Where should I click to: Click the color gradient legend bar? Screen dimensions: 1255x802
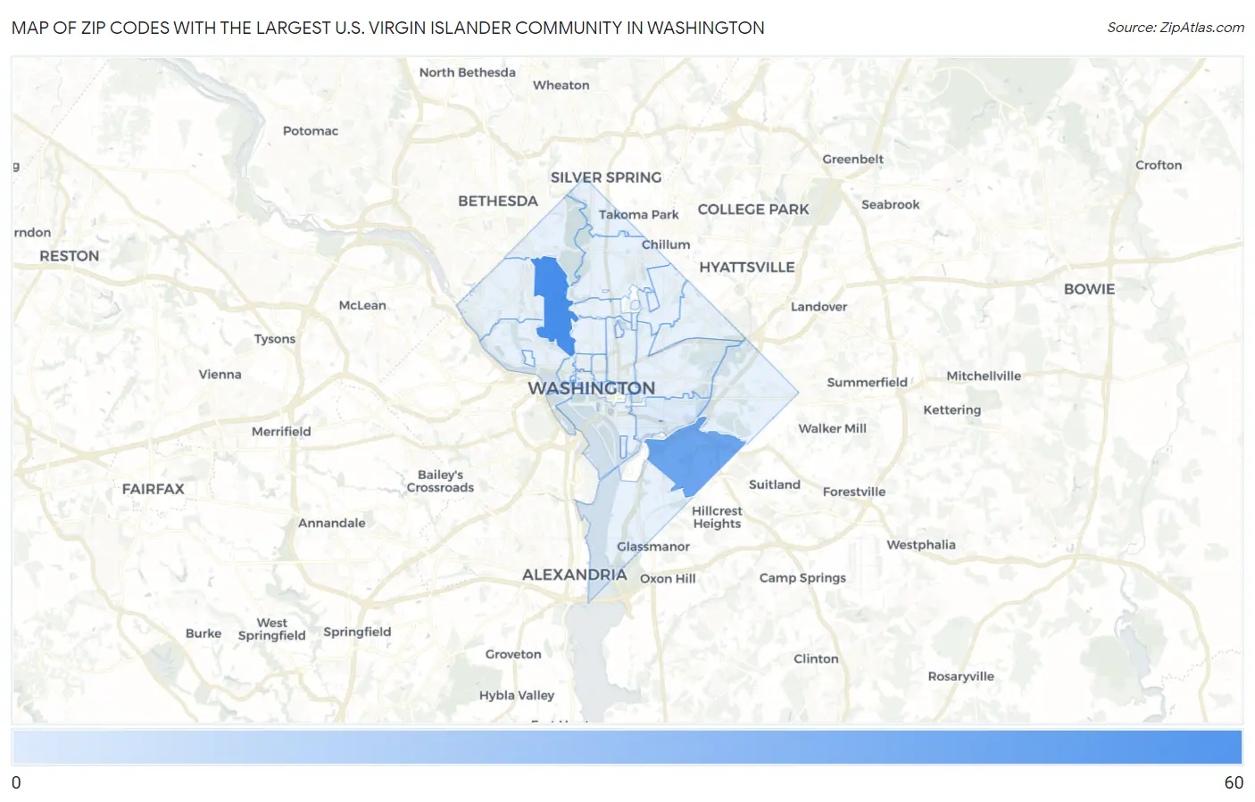[x=627, y=747]
